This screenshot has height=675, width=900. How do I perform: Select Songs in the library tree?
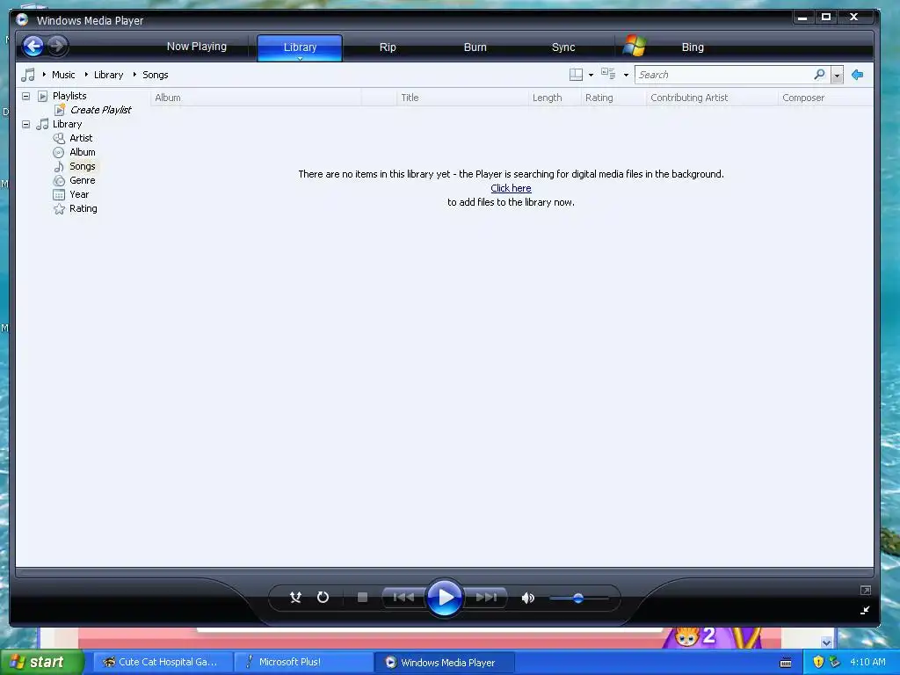(82, 166)
